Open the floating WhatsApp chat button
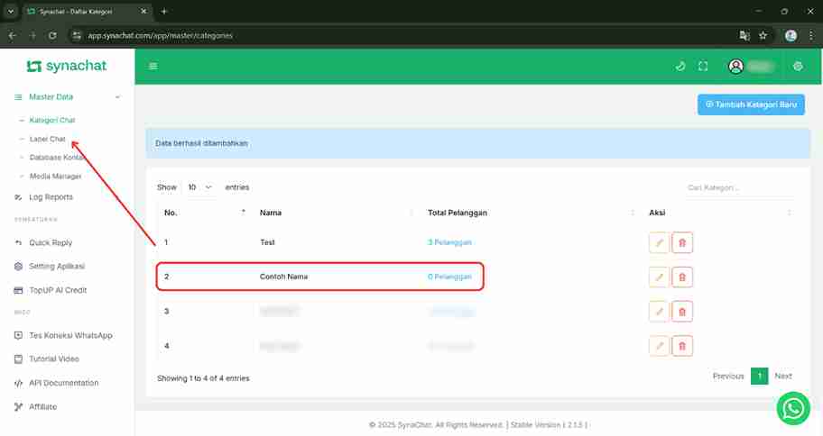This screenshot has height=436, width=823. pos(793,408)
